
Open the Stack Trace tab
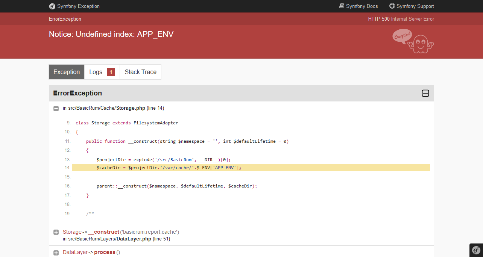pos(140,72)
